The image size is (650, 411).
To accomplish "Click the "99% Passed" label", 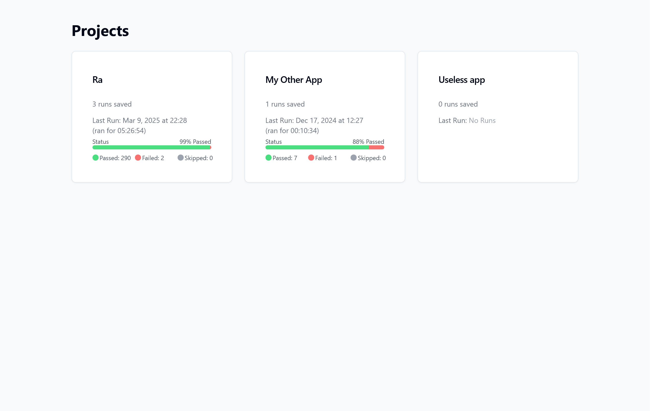I will tap(195, 142).
